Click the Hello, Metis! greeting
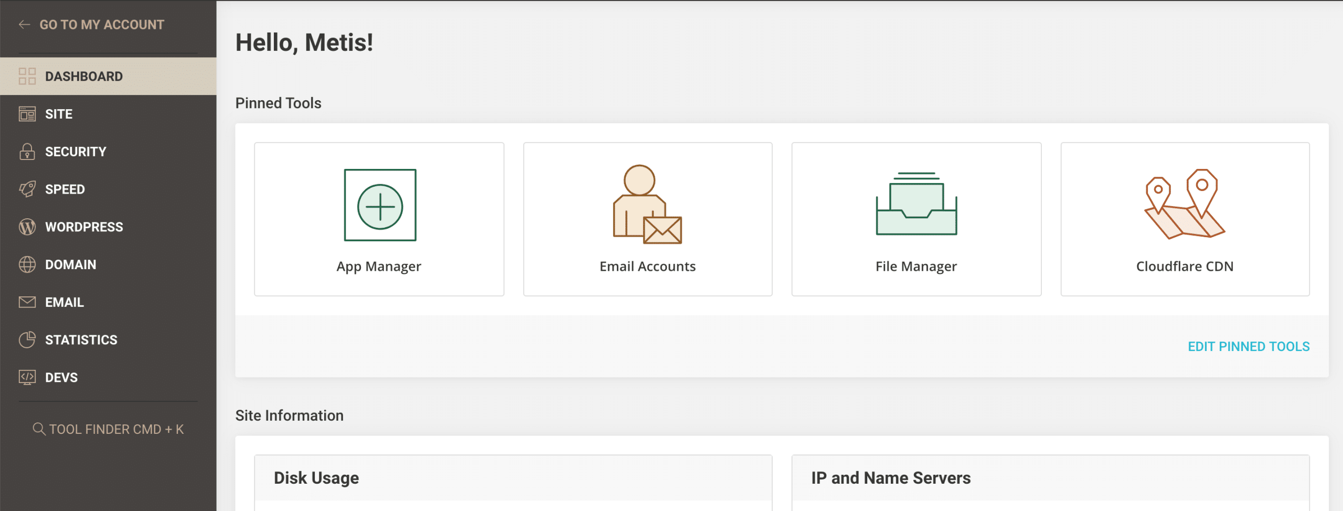Viewport: 1343px width, 511px height. click(304, 42)
